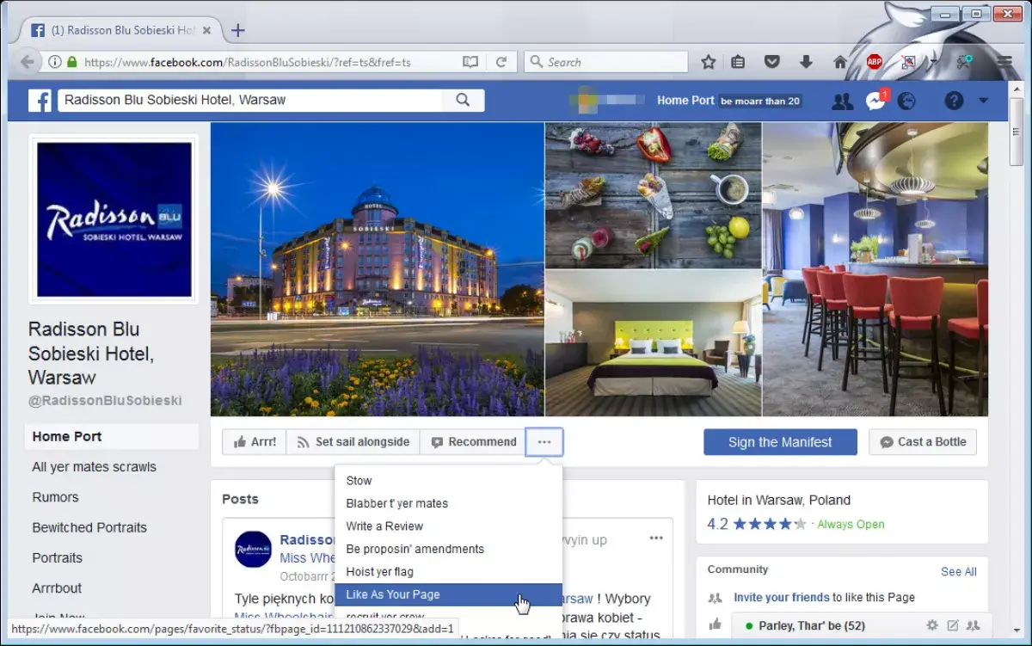The image size is (1032, 646).
Task: Click the chat create group icon
Action: tap(974, 625)
